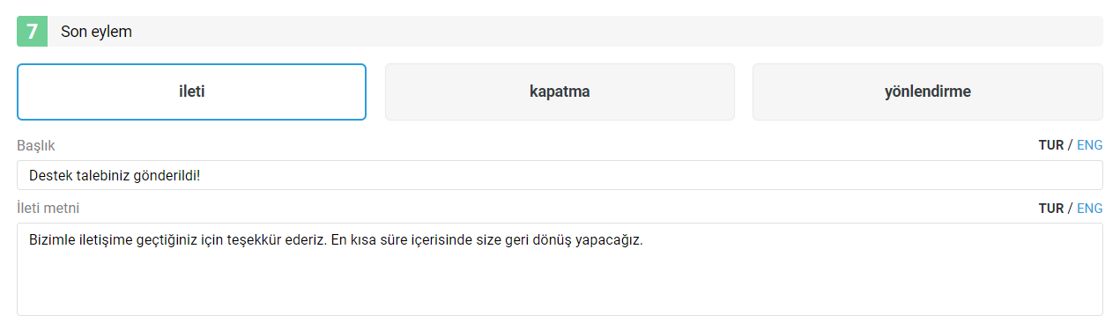
Task: Focus the Başlık title input field
Action: [x=560, y=175]
